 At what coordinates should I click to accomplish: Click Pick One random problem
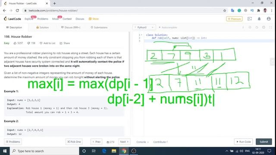74,142
